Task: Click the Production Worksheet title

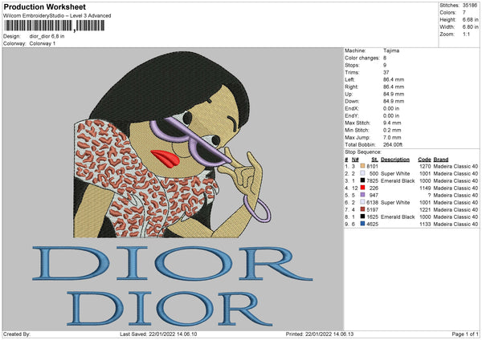Action: (44, 6)
